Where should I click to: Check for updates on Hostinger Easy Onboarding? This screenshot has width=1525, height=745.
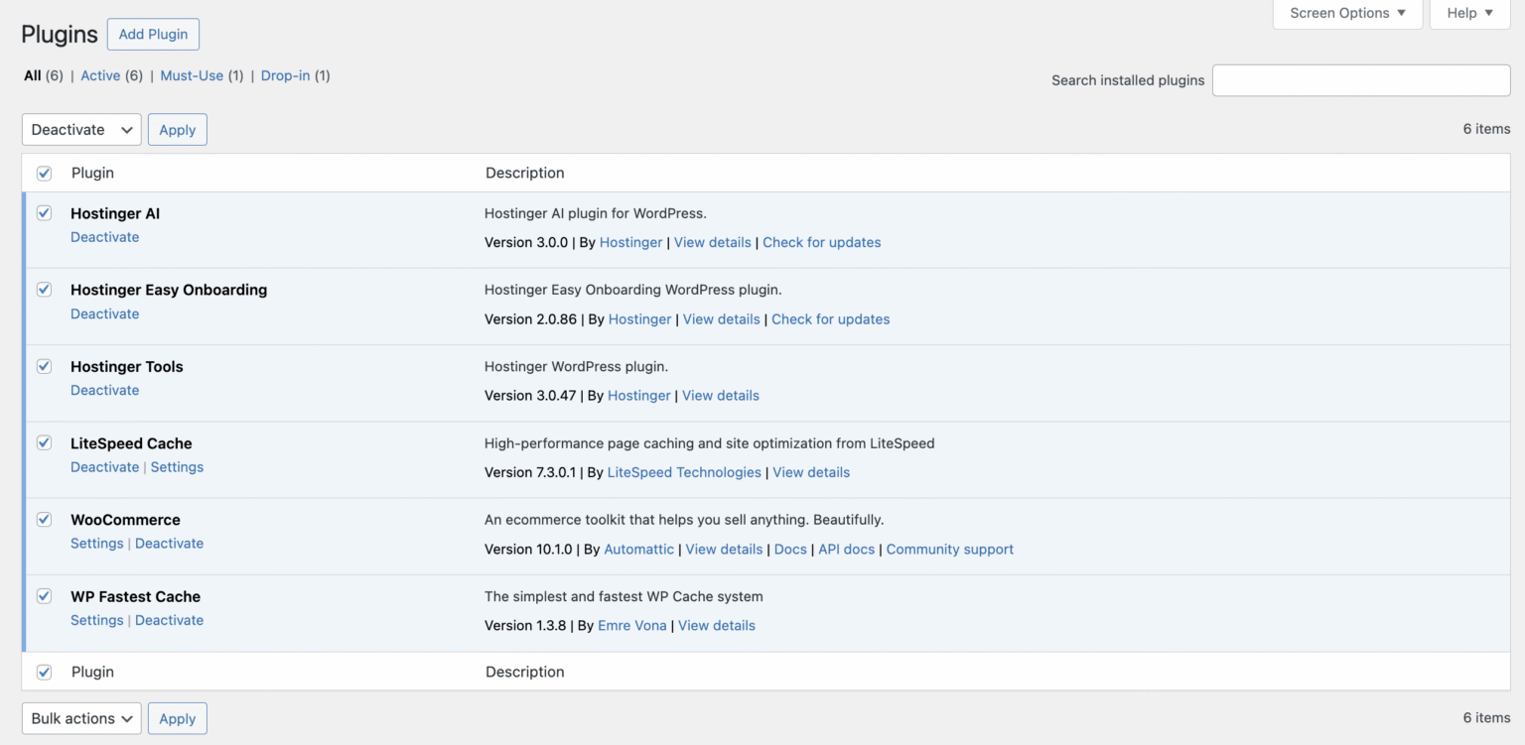click(x=830, y=318)
